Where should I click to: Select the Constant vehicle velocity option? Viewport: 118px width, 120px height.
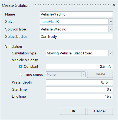point(20,67)
